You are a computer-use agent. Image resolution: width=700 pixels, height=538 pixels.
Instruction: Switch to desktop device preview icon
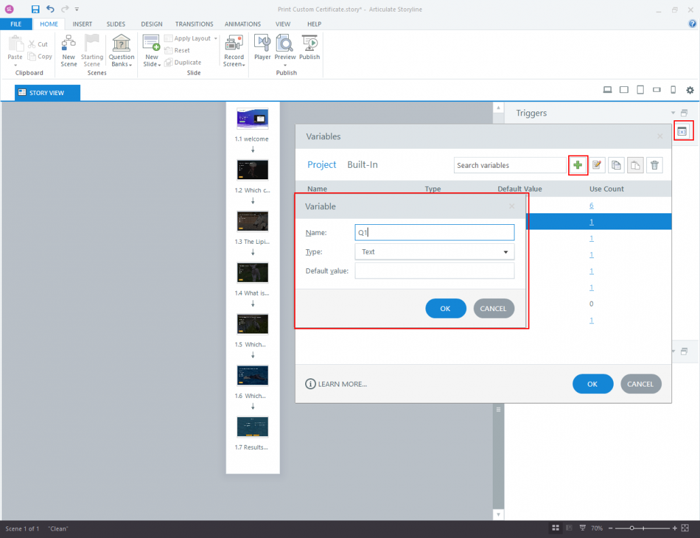[x=608, y=90]
